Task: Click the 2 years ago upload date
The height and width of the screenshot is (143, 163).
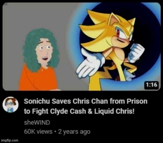Action: [x=74, y=132]
